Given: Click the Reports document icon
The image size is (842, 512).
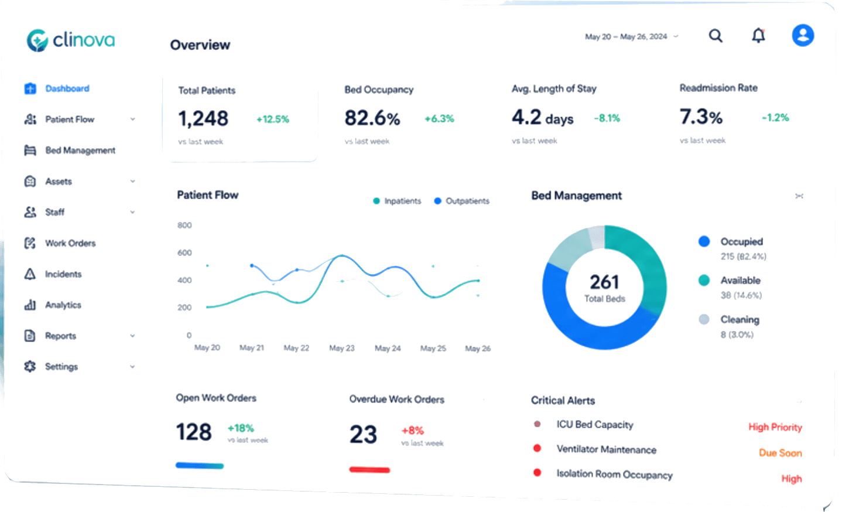Looking at the screenshot, I should pyautogui.click(x=30, y=336).
